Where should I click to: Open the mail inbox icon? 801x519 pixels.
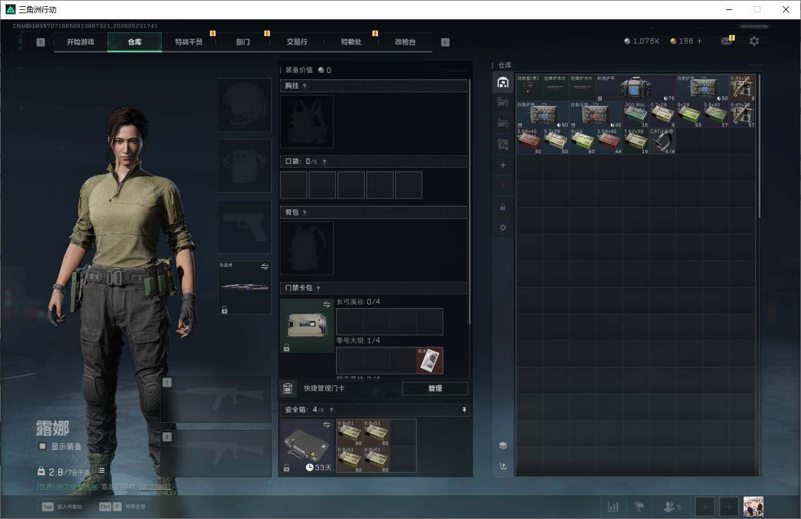tap(727, 41)
